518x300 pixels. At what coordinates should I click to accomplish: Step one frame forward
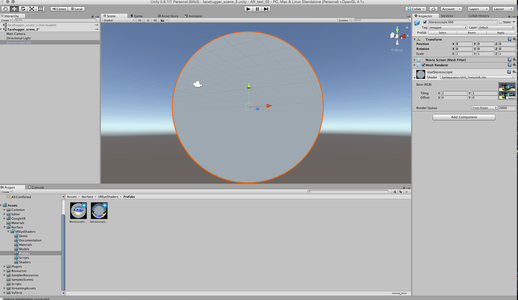(266, 9)
